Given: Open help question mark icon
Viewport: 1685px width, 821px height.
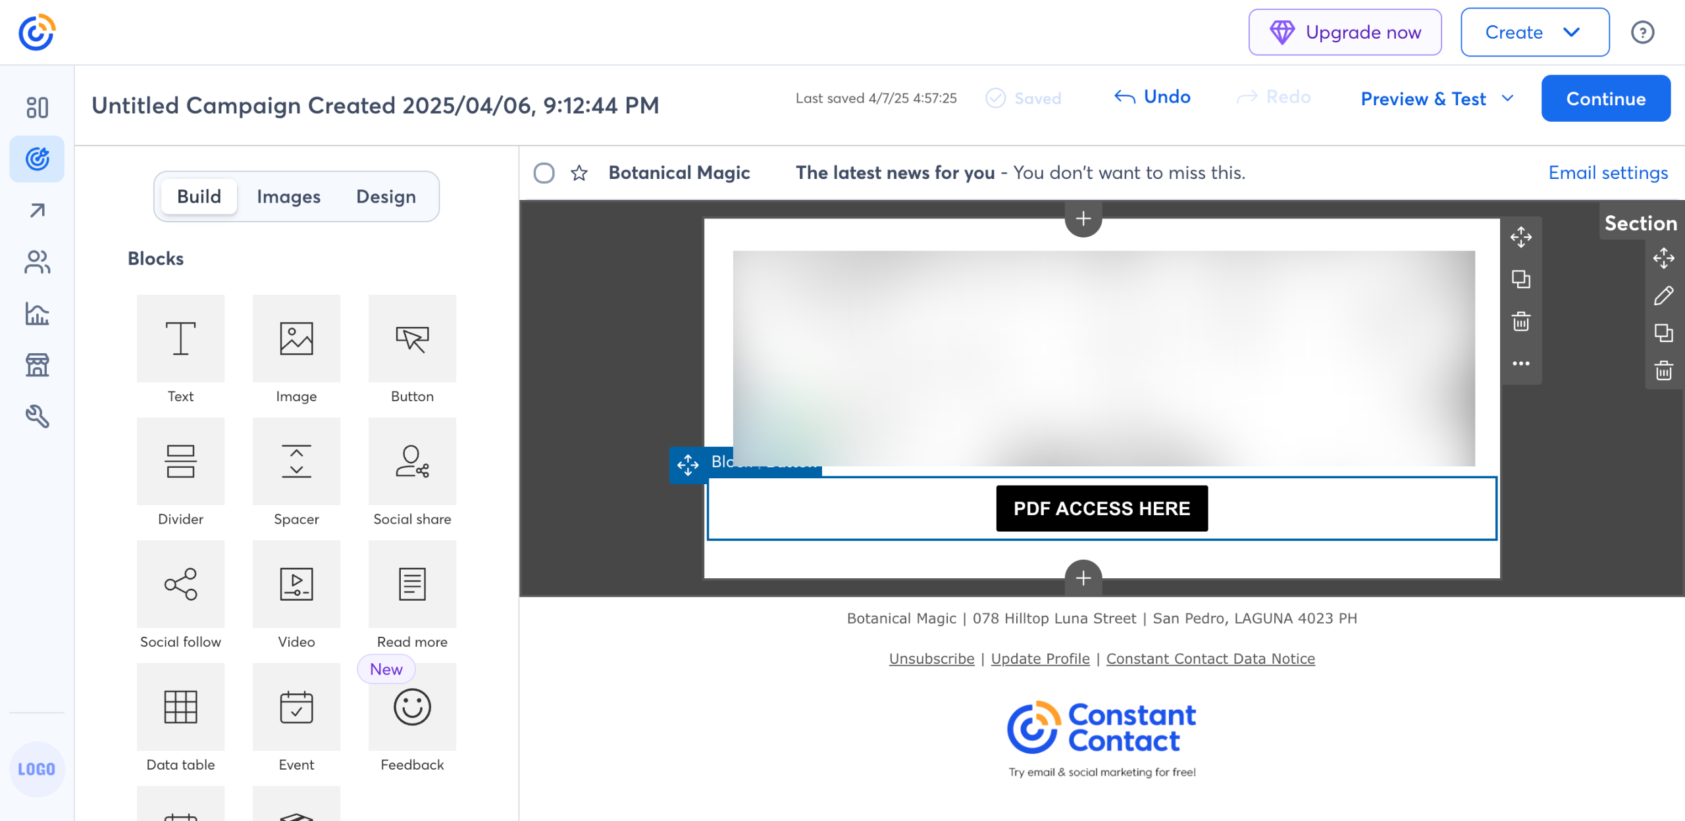Looking at the screenshot, I should 1642,32.
